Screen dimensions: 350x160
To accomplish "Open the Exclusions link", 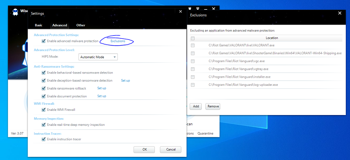I will click(118, 41).
